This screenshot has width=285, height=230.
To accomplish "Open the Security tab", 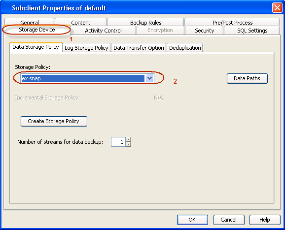I will pyautogui.click(x=204, y=31).
